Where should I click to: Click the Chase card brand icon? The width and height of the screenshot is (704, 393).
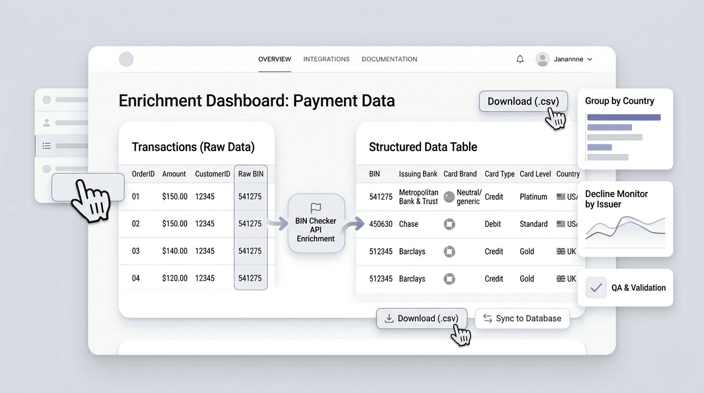449,224
